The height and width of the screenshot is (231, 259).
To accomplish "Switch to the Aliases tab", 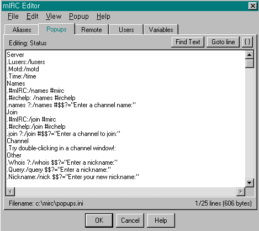I will click(x=22, y=30).
